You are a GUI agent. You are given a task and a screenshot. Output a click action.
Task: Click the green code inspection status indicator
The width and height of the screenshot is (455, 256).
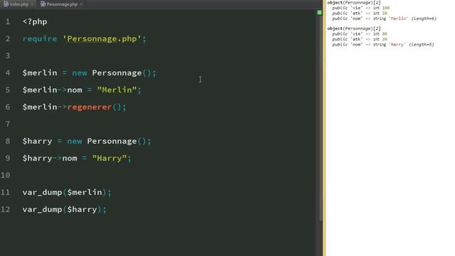(319, 13)
